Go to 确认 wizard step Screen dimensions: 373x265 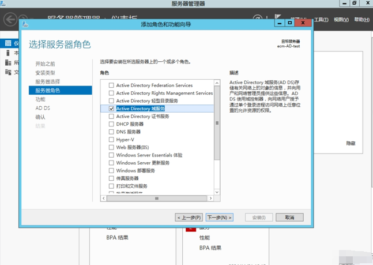40,117
